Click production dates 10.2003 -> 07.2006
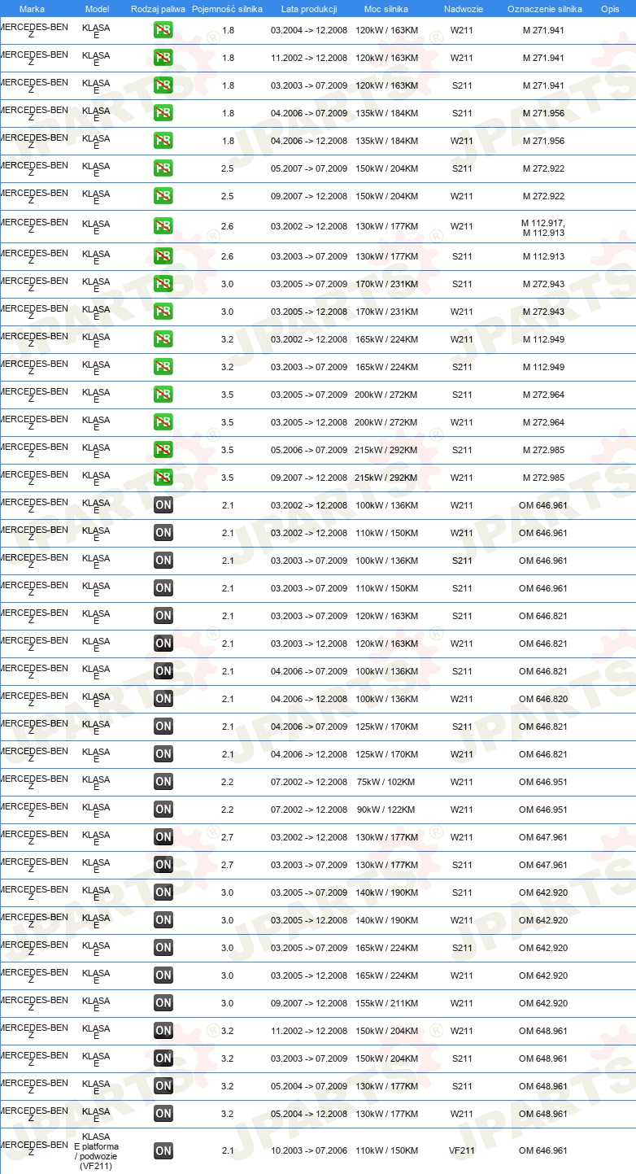636x1174 pixels. [309, 1151]
